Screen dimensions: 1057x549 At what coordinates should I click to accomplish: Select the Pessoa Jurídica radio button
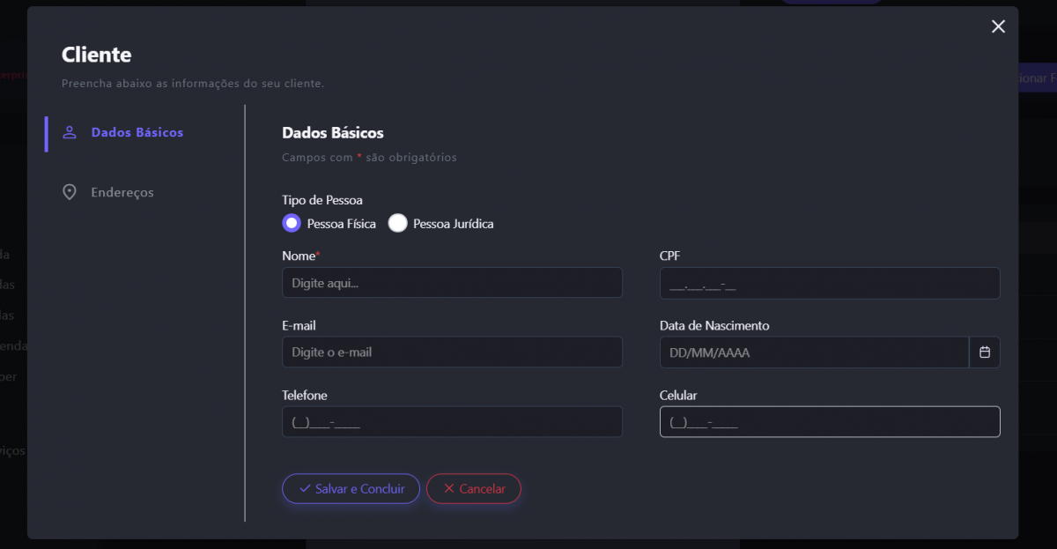click(398, 223)
